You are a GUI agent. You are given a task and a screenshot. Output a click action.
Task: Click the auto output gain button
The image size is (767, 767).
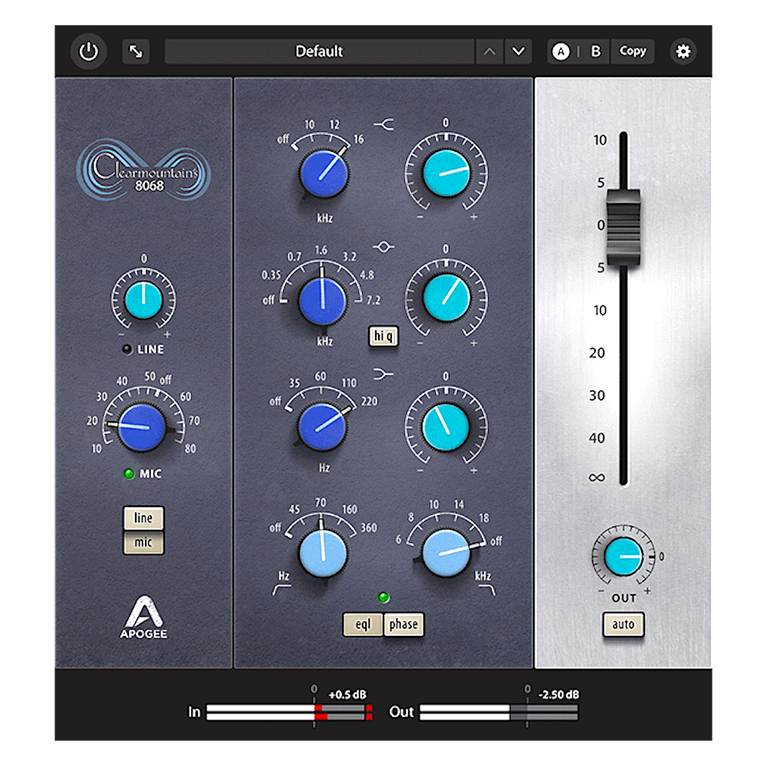[623, 624]
